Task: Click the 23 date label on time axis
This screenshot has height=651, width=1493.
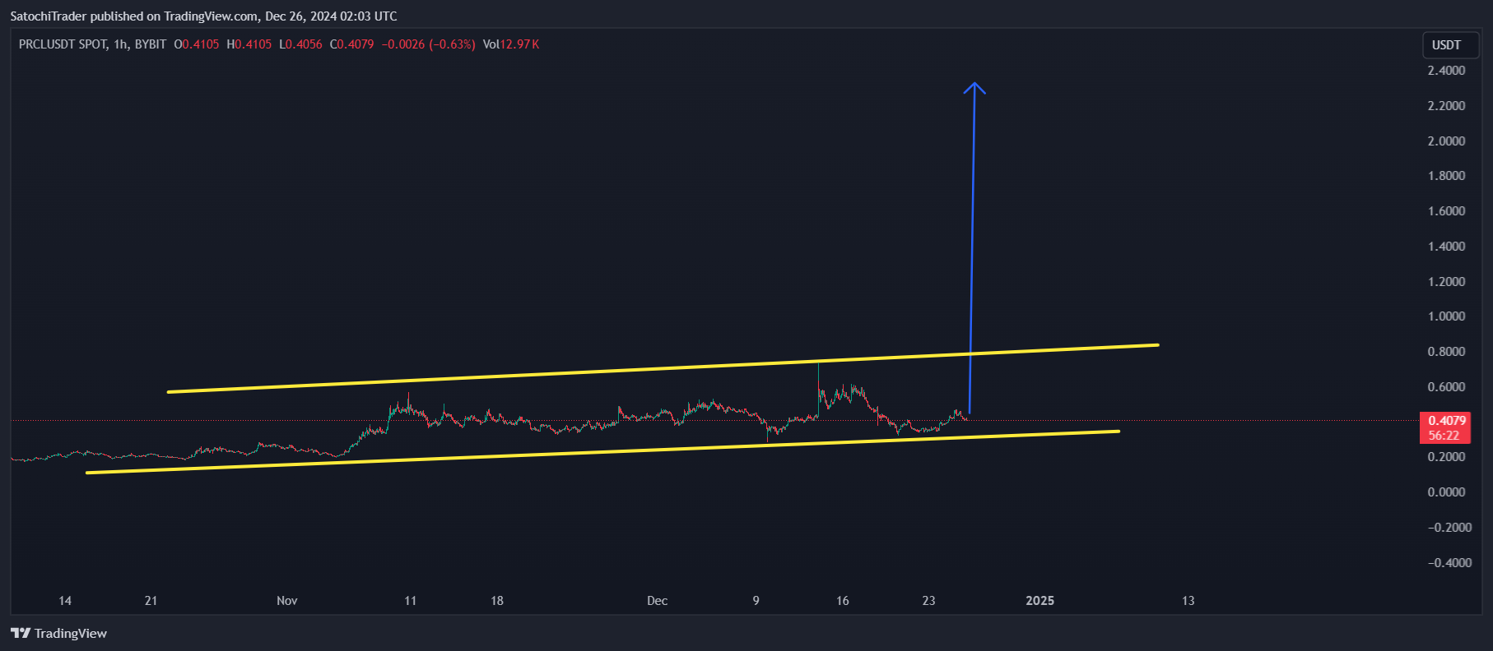Action: point(928,601)
